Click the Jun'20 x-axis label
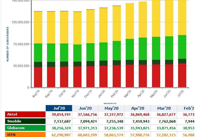 click(x=167, y=94)
